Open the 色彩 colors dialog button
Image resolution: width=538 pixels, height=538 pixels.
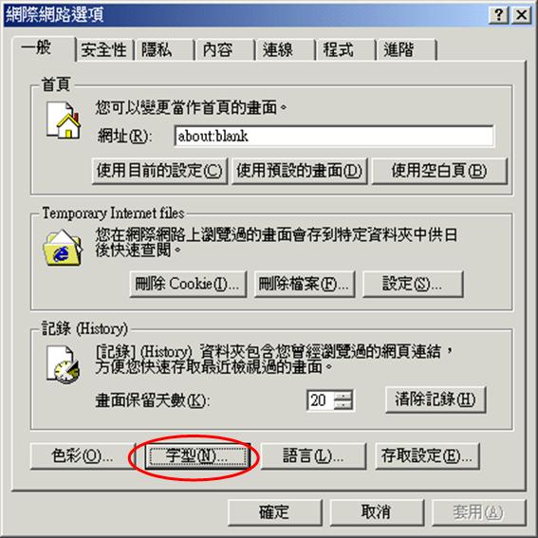83,456
